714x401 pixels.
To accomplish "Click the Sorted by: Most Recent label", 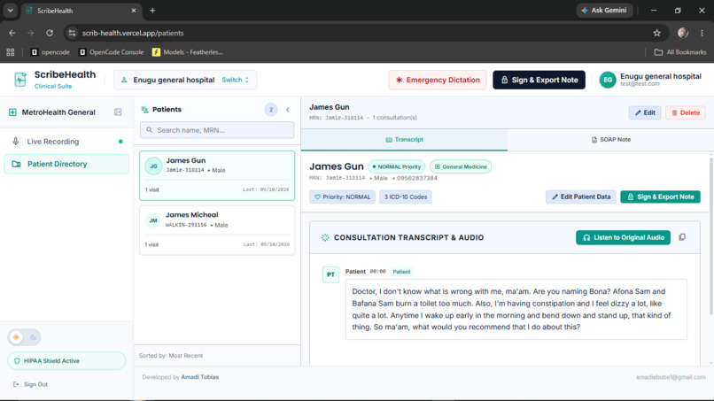I will pos(171,356).
